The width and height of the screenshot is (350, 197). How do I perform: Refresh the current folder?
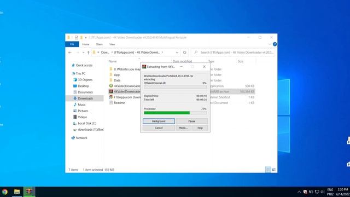tap(185, 53)
